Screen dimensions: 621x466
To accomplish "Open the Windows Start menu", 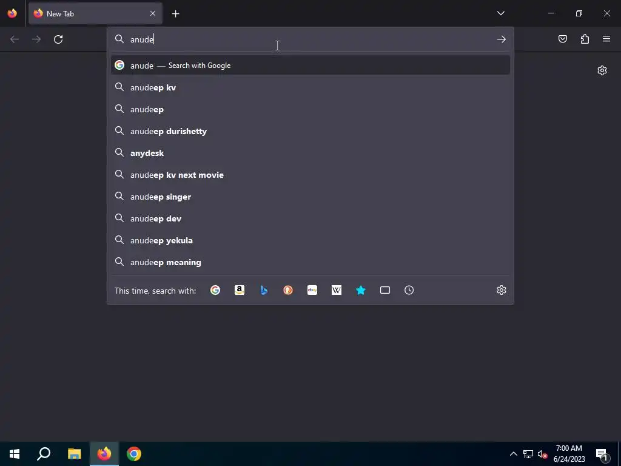I will pos(15,454).
